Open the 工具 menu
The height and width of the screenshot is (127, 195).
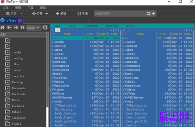click(x=30, y=8)
